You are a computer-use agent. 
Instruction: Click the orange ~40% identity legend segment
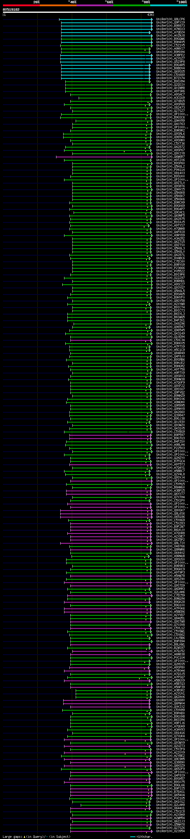tap(58, 5)
